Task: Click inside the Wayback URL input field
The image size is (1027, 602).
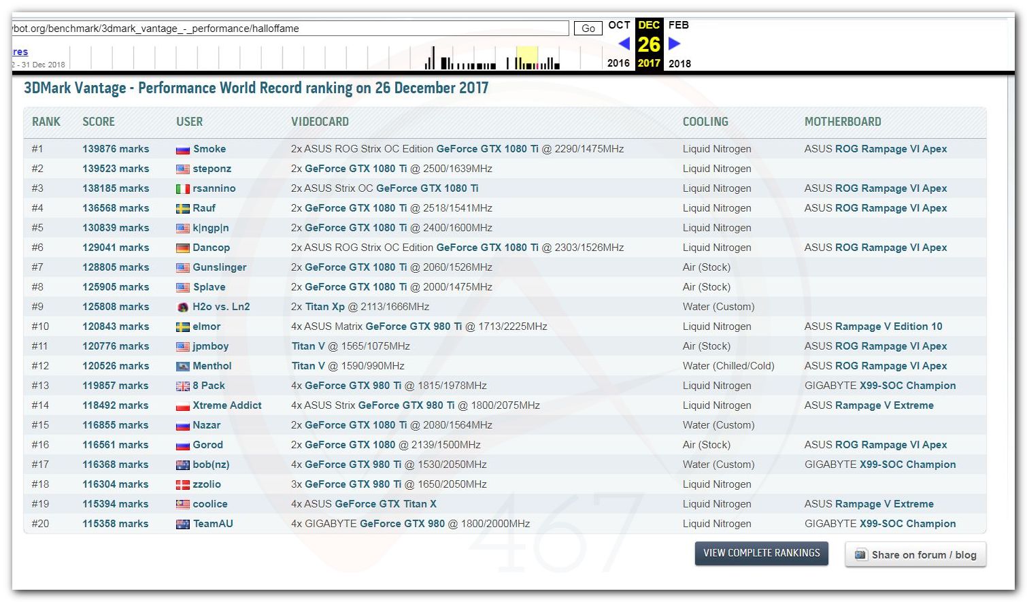Action: point(290,29)
